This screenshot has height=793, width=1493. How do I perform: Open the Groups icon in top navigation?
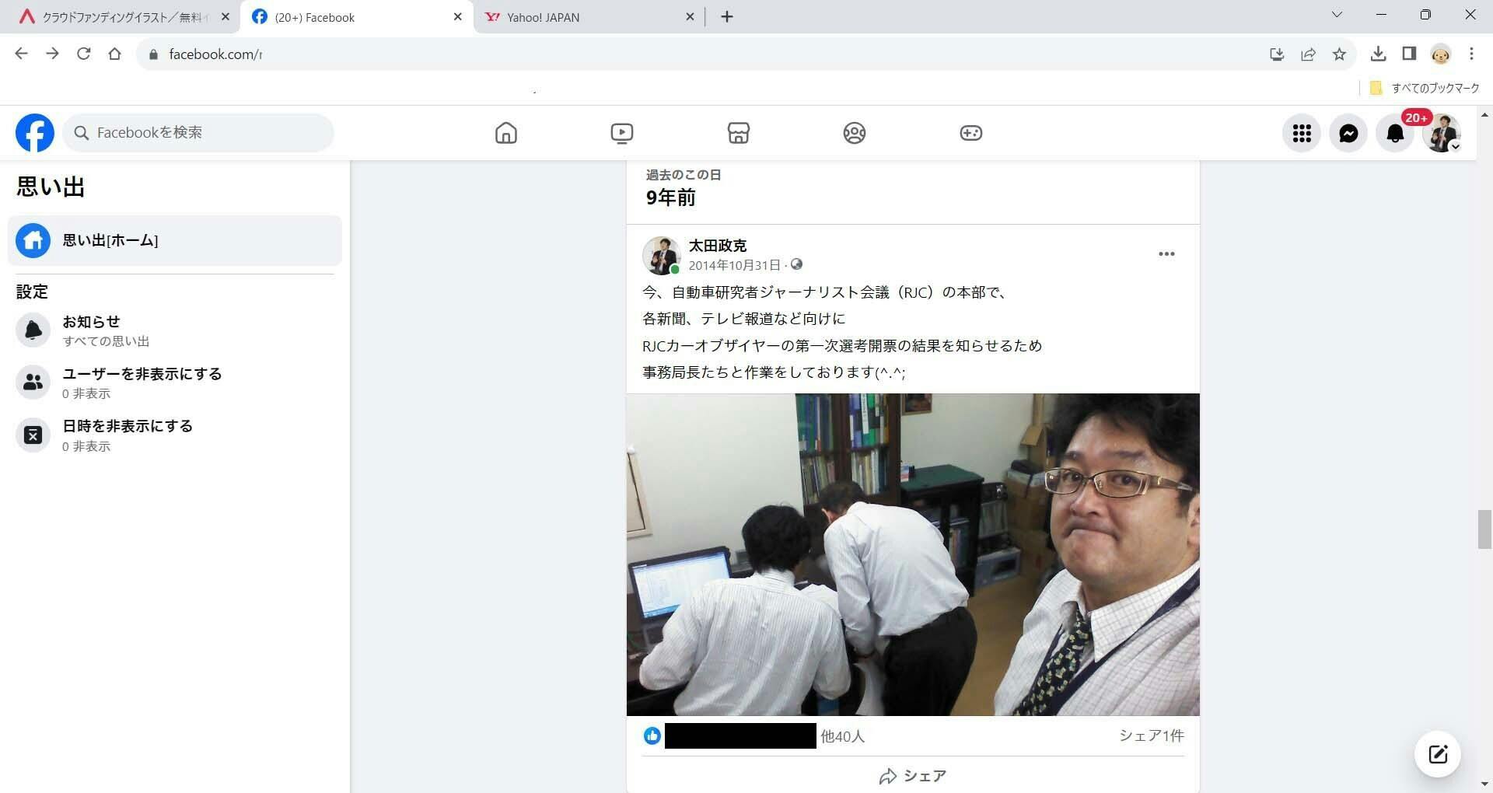pyautogui.click(x=854, y=133)
